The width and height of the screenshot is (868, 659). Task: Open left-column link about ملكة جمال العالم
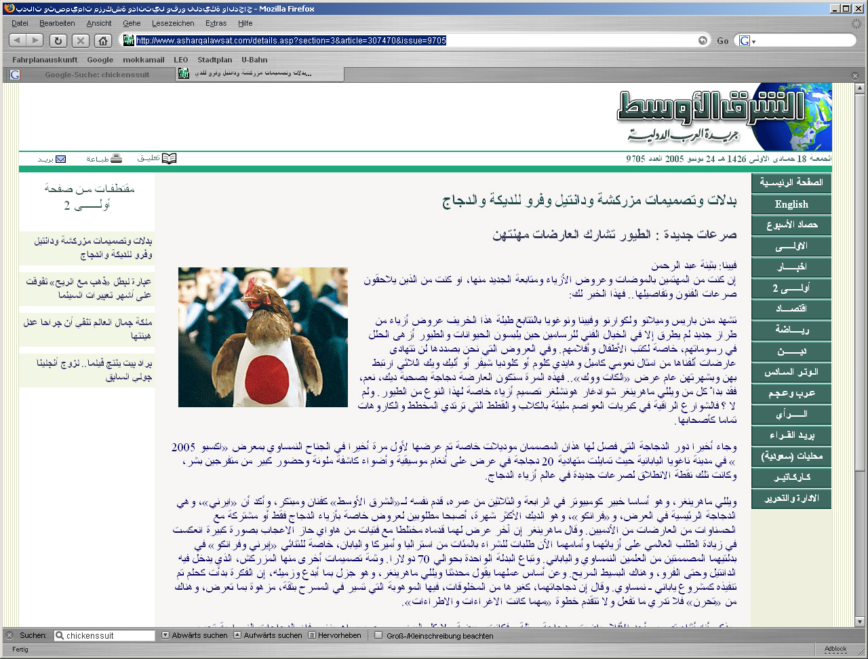tap(87, 329)
